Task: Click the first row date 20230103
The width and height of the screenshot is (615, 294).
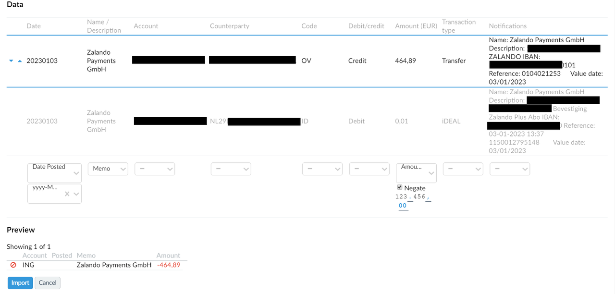Action: pos(42,61)
